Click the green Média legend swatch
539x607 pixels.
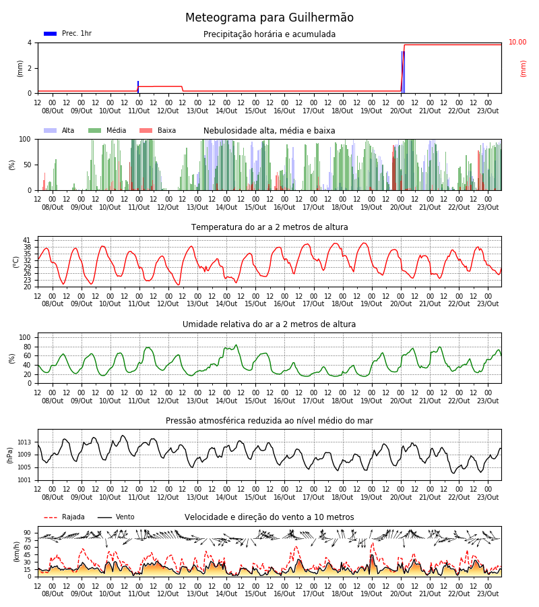pyautogui.click(x=94, y=130)
